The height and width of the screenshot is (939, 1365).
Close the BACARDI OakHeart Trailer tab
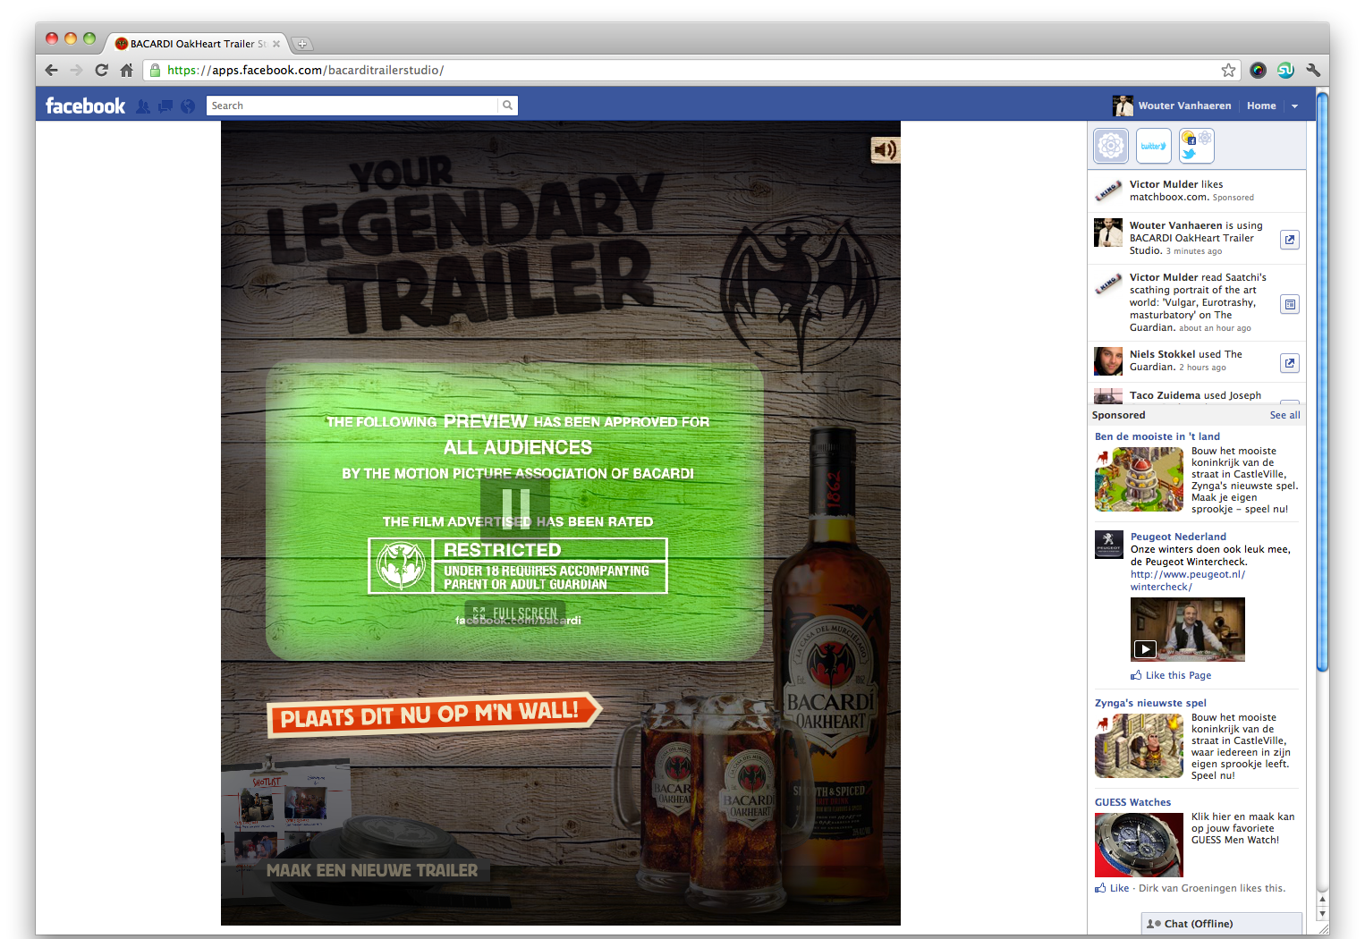click(276, 44)
